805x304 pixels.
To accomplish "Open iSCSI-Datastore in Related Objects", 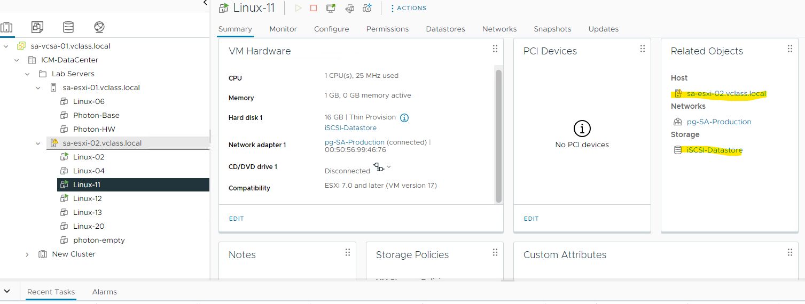I will (x=715, y=150).
